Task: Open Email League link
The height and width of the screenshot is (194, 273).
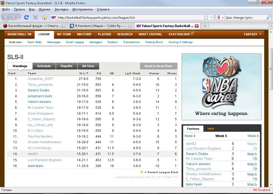Action: pos(75,42)
